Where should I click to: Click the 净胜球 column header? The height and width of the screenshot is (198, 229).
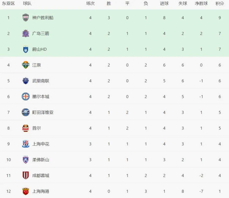click(201, 3)
